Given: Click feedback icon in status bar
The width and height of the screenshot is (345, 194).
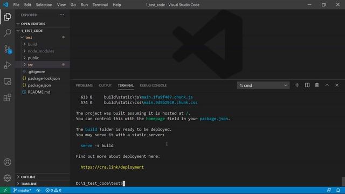Looking at the screenshot, I should [329, 190].
